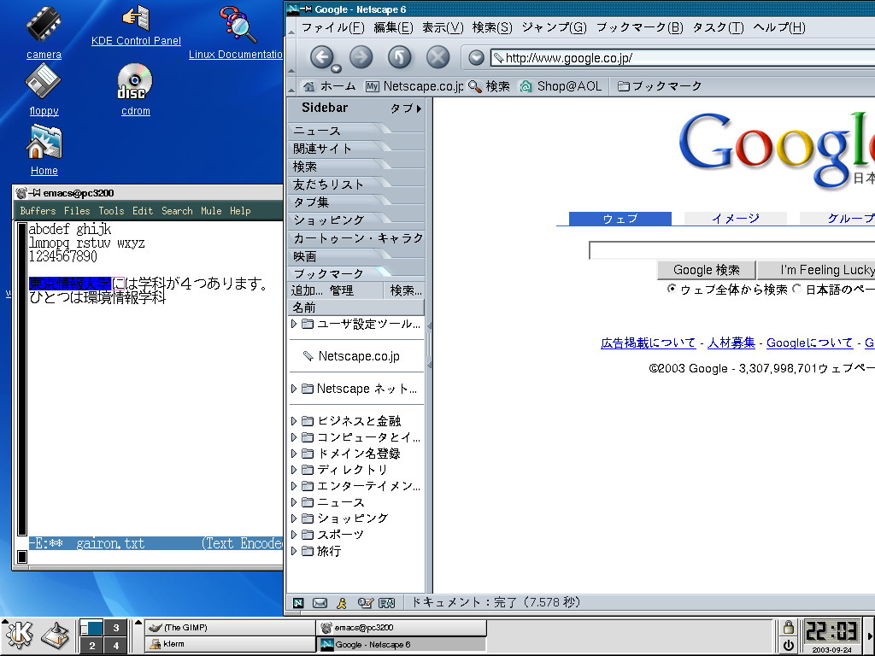Viewport: 875px width, 656px height.
Task: Open Linux Documentation desktop icon
Action: click(x=237, y=33)
